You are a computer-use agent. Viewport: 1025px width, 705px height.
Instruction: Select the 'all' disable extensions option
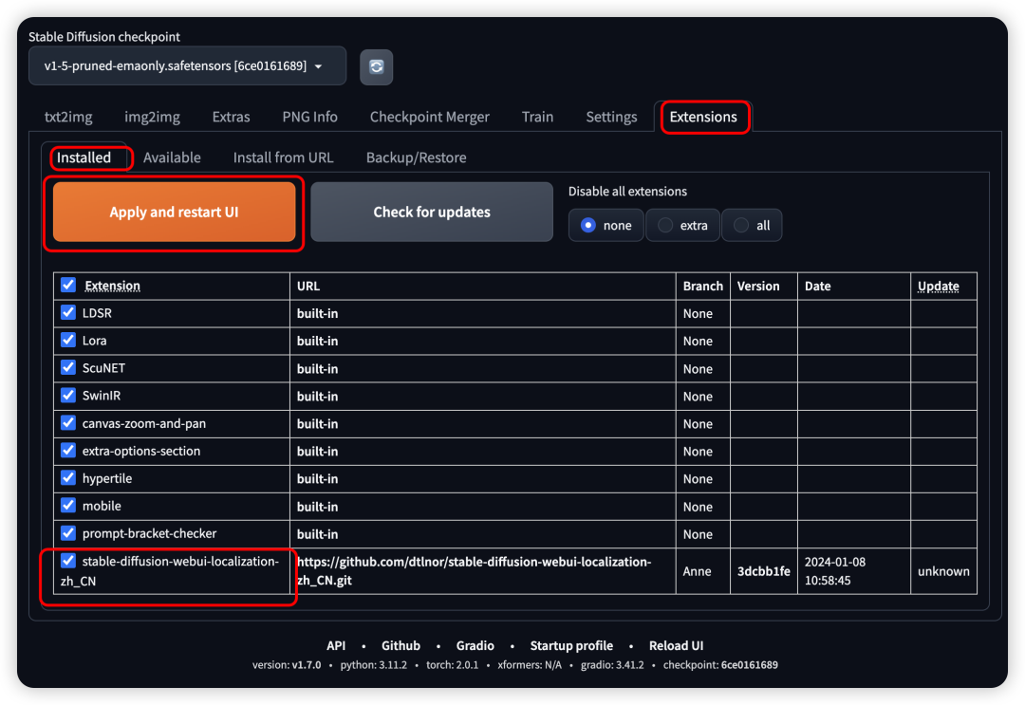(751, 226)
